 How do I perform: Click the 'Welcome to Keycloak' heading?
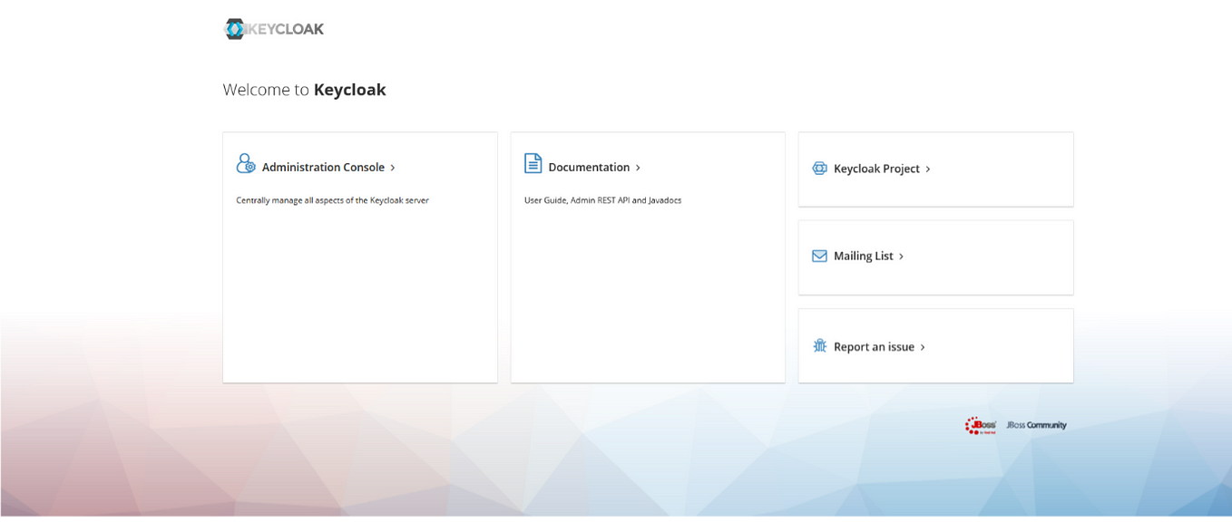coord(305,90)
